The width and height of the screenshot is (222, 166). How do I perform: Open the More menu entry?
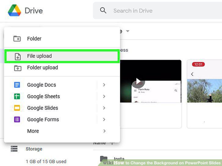tap(62, 131)
